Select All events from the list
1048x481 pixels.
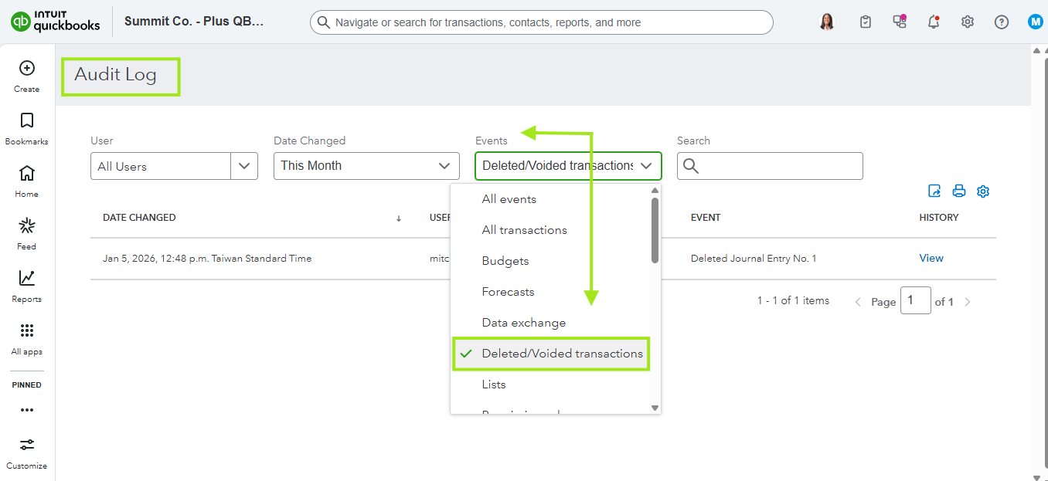point(509,199)
